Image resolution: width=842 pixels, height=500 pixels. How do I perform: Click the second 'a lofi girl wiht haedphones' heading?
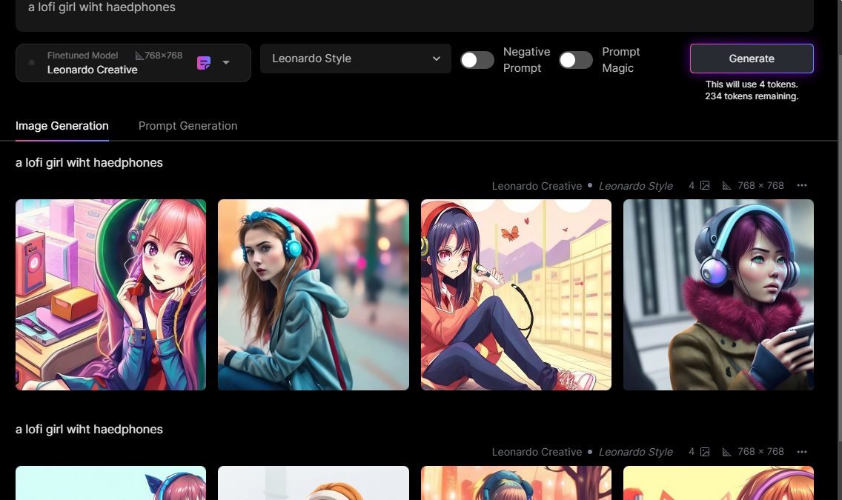coord(89,429)
